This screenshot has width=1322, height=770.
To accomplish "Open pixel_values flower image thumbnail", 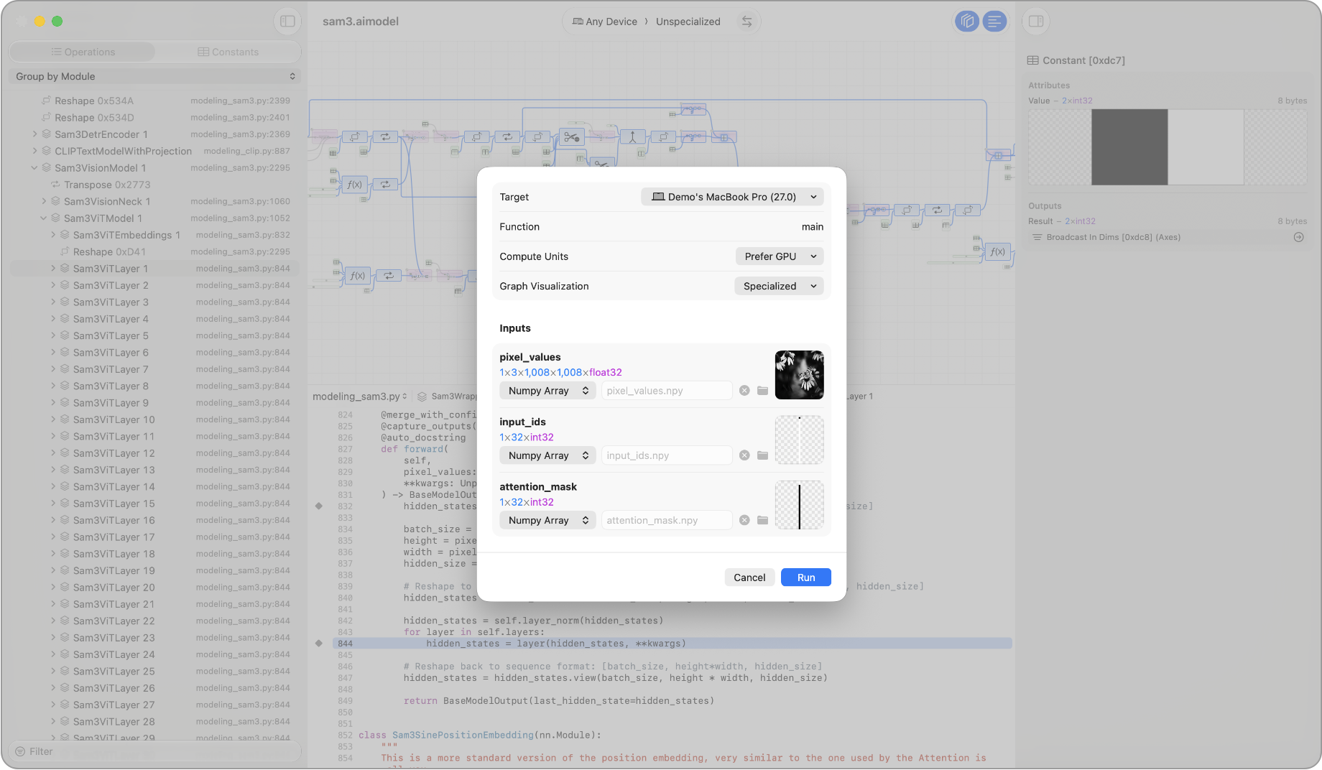I will (x=799, y=375).
